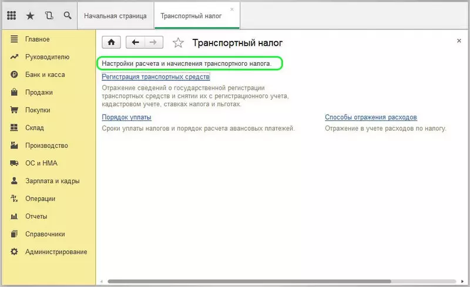
Task: Click the Производство factory icon
Action: (x=14, y=145)
